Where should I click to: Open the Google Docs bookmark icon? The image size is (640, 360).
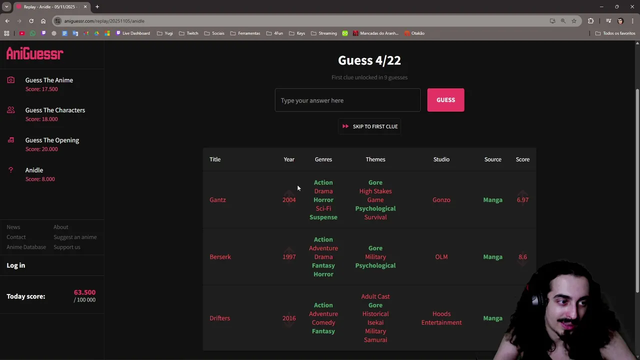click(x=64, y=33)
